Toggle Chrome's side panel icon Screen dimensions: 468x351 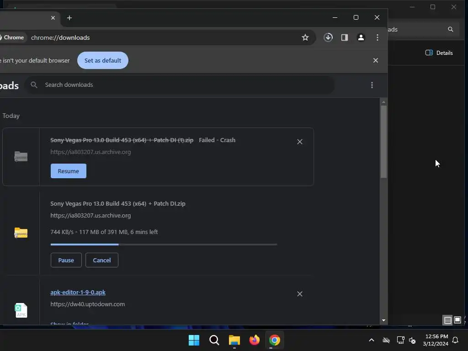pyautogui.click(x=345, y=37)
